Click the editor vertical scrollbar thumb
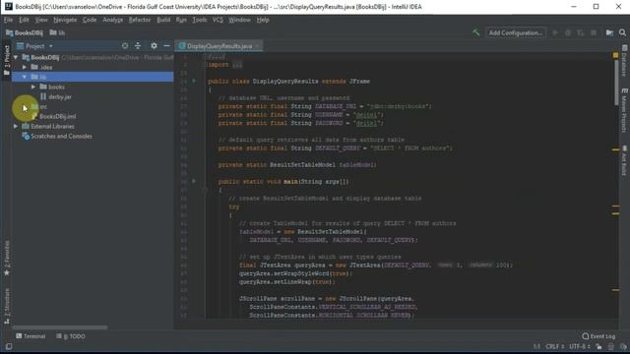Viewport: 630px width, 354px height. point(616,83)
